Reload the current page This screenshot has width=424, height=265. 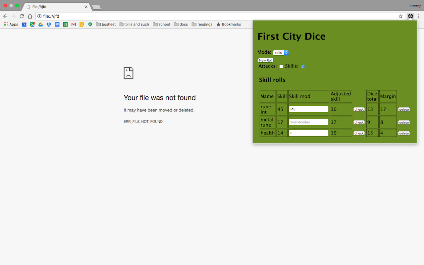pos(22,16)
